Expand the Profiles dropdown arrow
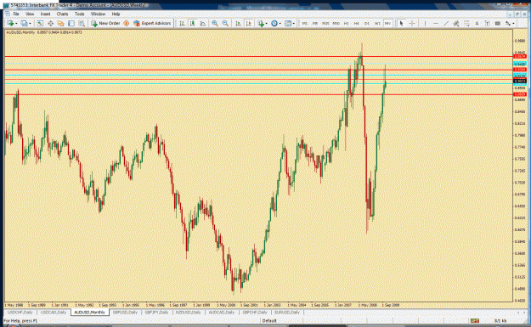This screenshot has width=531, height=327. point(30,24)
